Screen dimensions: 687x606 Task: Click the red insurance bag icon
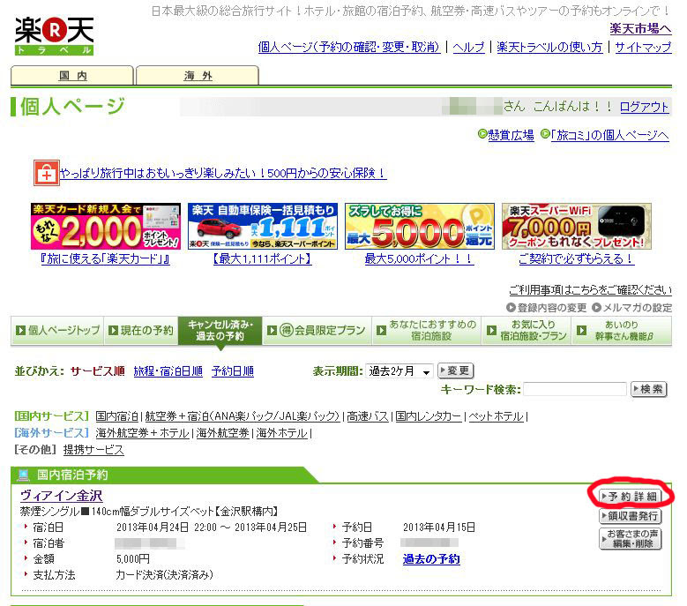47,173
